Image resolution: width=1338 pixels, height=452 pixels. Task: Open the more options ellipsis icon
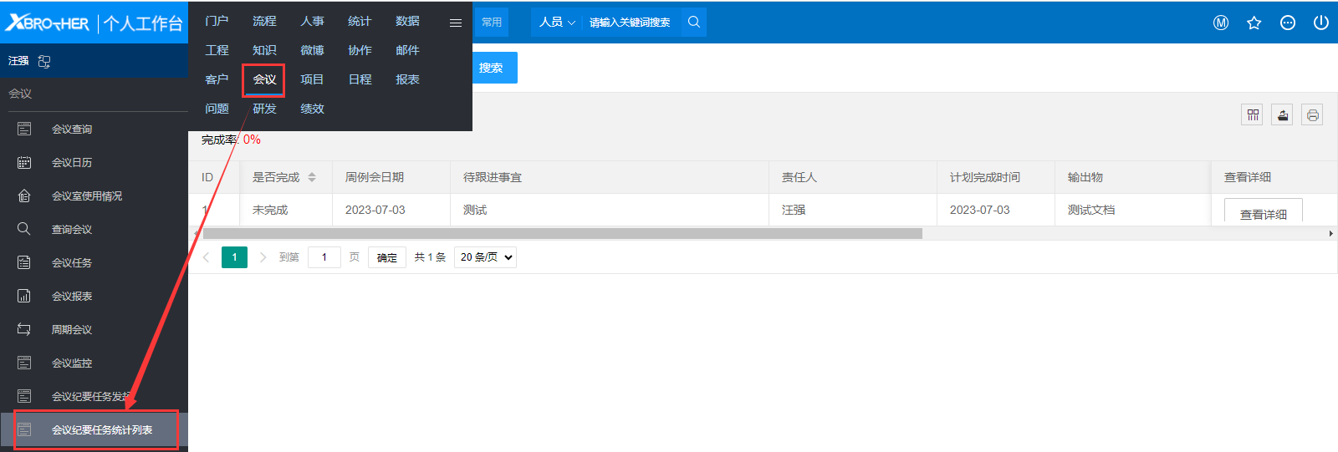click(1288, 23)
